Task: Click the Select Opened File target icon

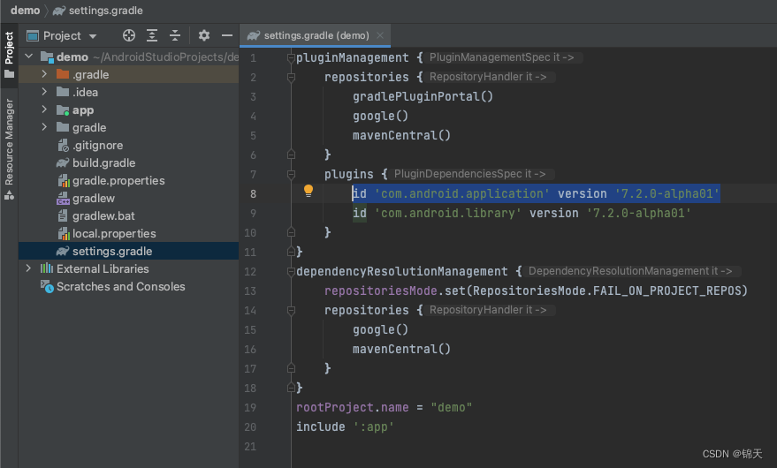Action: point(129,35)
